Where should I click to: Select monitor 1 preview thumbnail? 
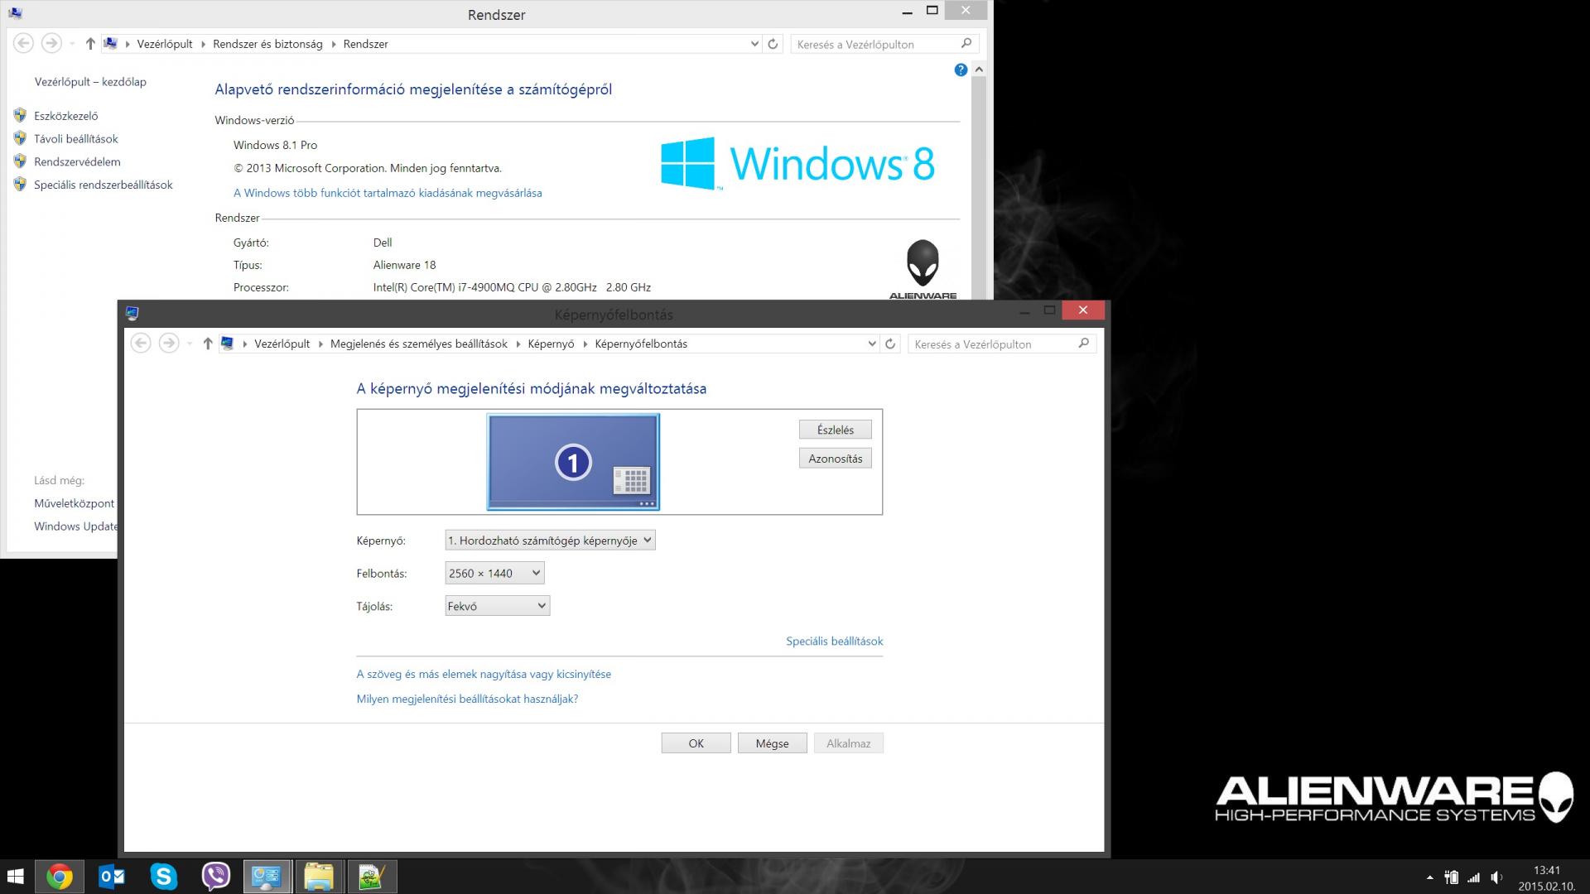click(x=573, y=462)
